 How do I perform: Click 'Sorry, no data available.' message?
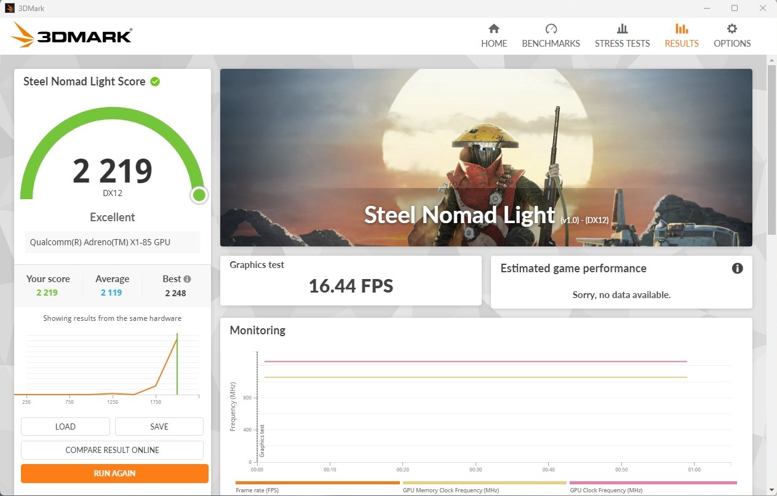pos(621,295)
